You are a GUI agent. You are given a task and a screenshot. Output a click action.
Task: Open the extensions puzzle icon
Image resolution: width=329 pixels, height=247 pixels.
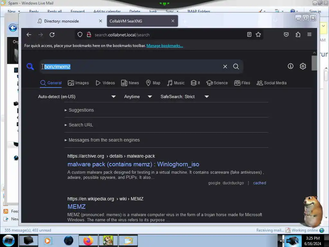(298, 35)
